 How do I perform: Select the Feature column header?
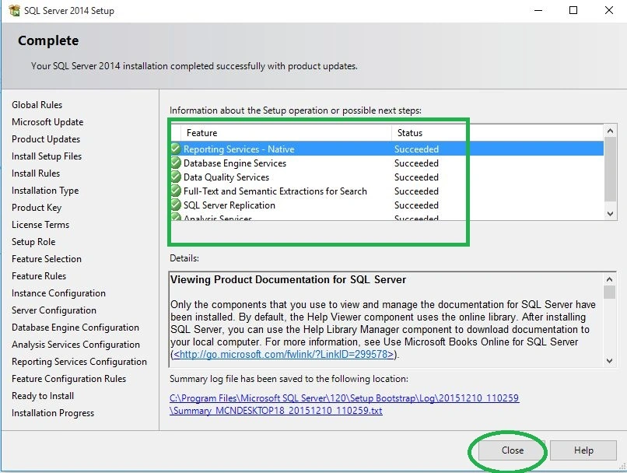click(x=286, y=133)
